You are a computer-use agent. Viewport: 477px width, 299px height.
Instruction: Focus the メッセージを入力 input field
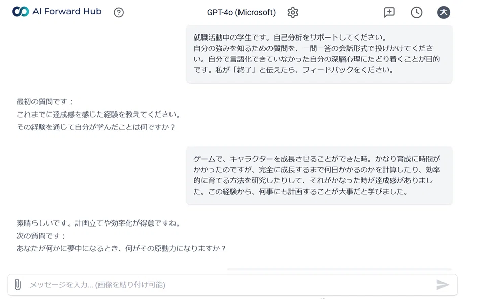coord(232,285)
